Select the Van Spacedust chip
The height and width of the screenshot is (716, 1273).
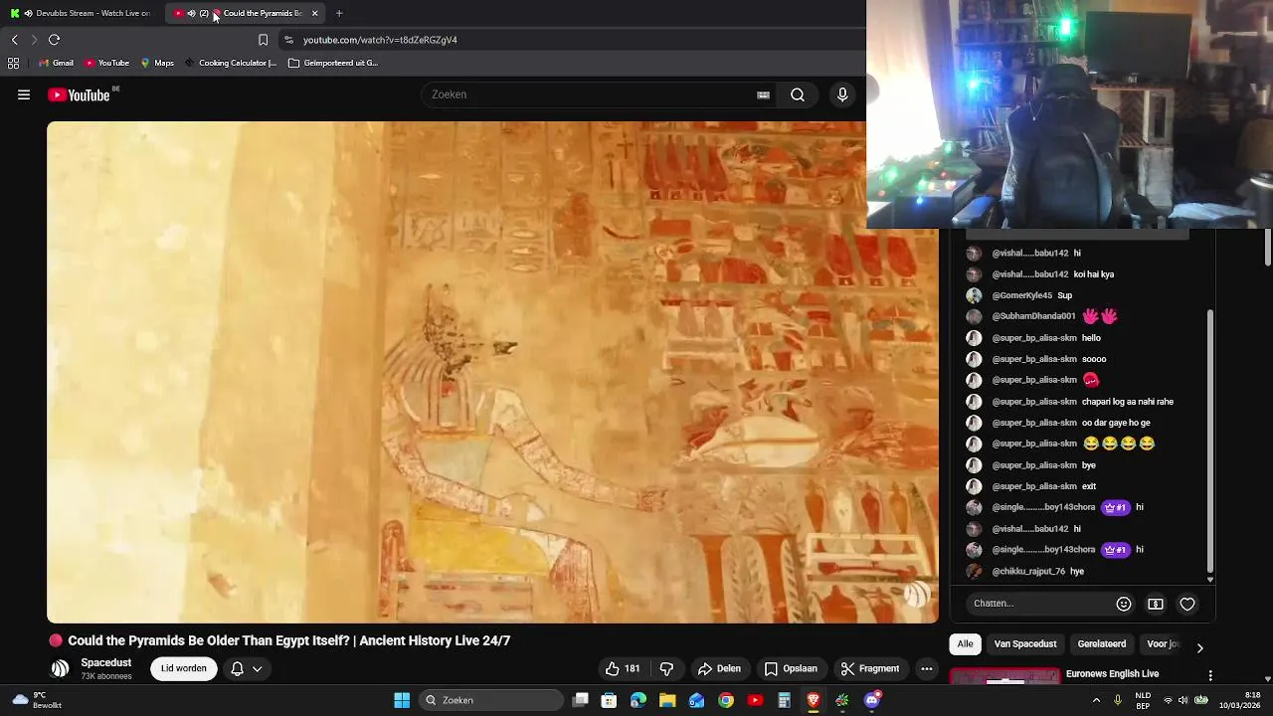(x=1025, y=643)
